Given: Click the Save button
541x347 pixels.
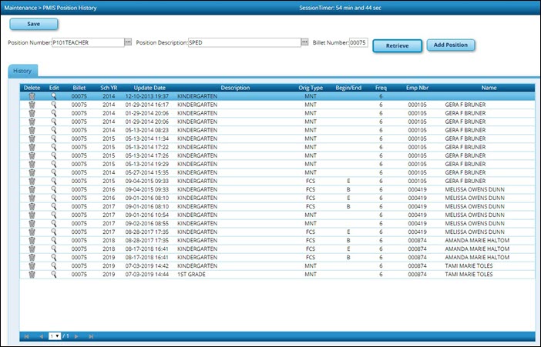Looking at the screenshot, I should [33, 25].
